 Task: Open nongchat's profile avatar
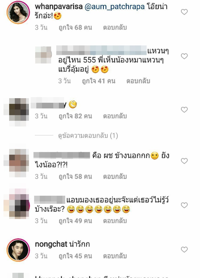coord(18,250)
